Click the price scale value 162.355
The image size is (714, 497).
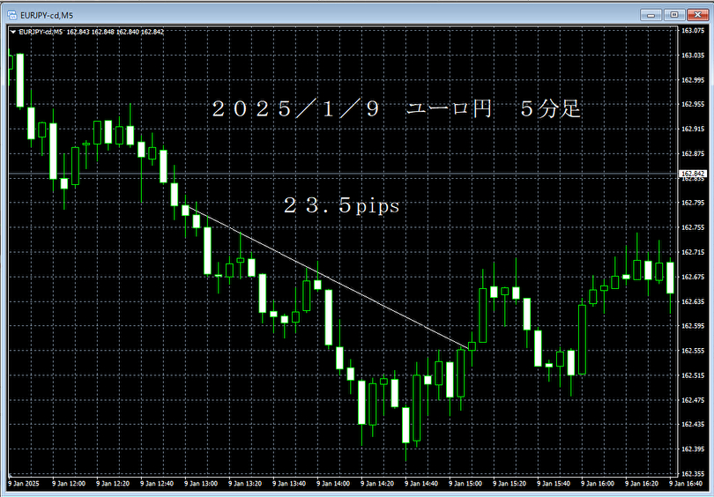692,474
